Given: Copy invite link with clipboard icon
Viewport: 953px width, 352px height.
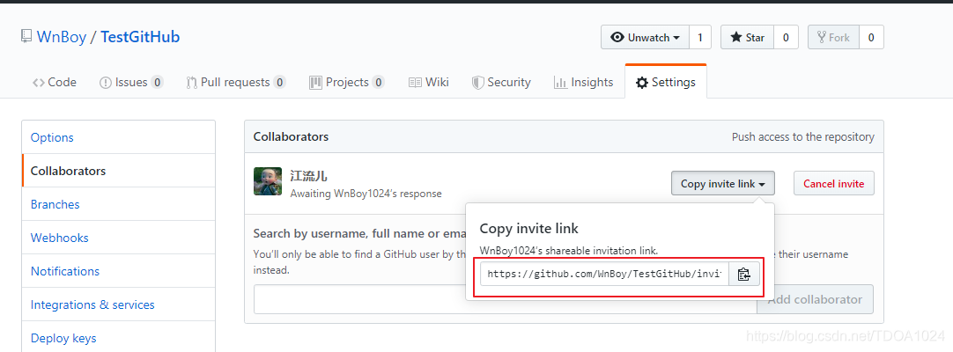Looking at the screenshot, I should pyautogui.click(x=744, y=275).
